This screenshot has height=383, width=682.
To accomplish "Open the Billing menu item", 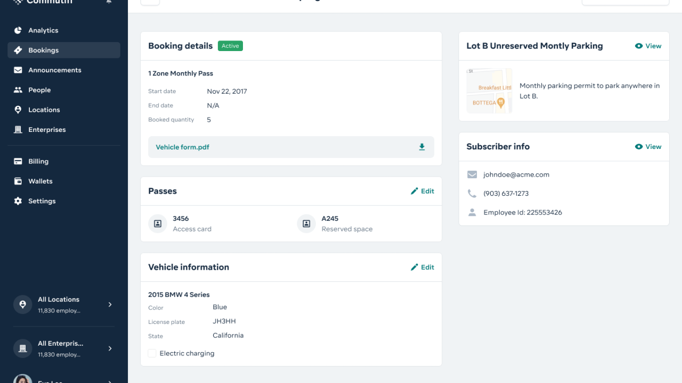I will click(x=38, y=161).
